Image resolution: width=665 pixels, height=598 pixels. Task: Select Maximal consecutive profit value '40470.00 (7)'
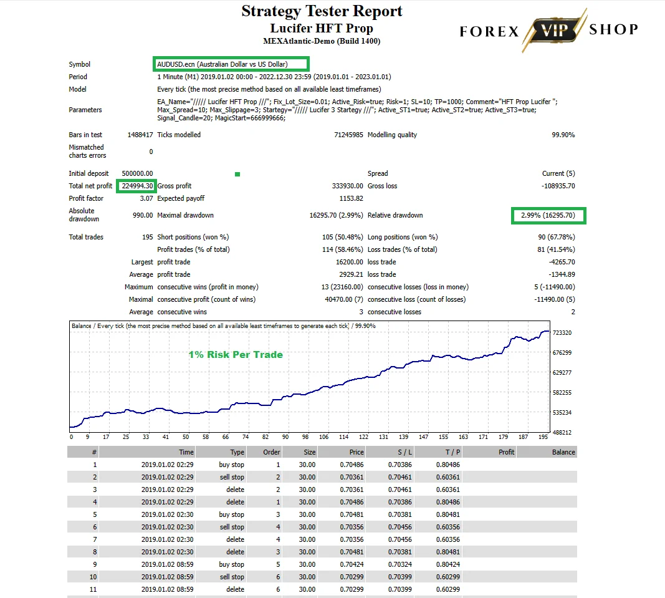click(x=344, y=300)
